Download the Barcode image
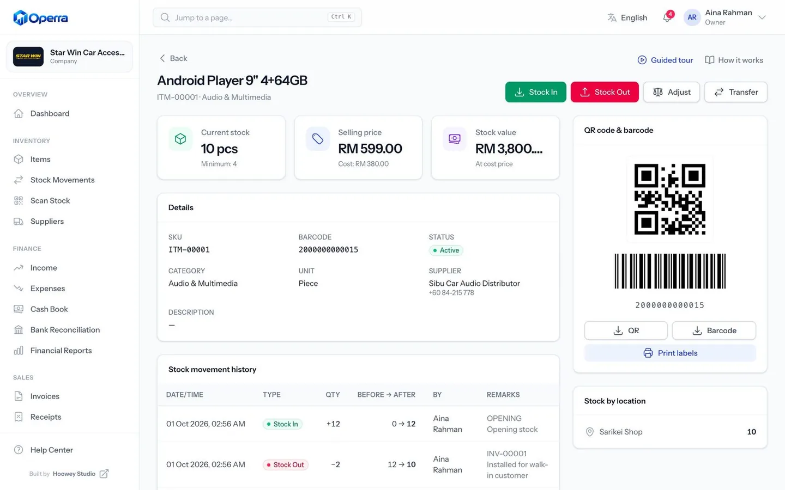This screenshot has width=785, height=490. 714,330
